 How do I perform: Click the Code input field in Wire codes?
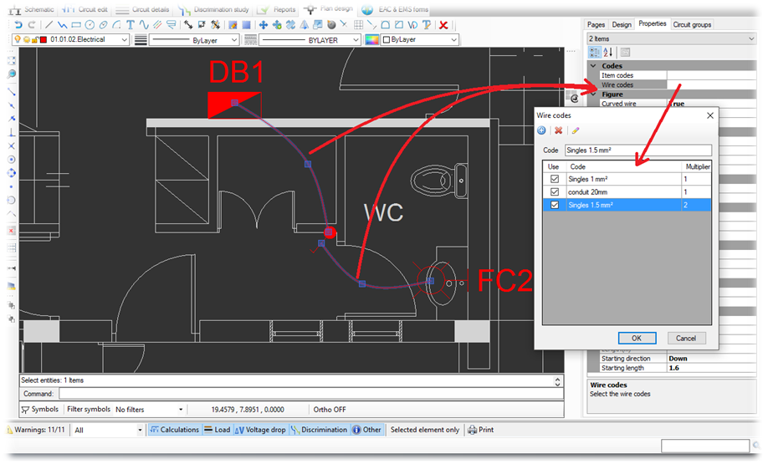pyautogui.click(x=638, y=150)
